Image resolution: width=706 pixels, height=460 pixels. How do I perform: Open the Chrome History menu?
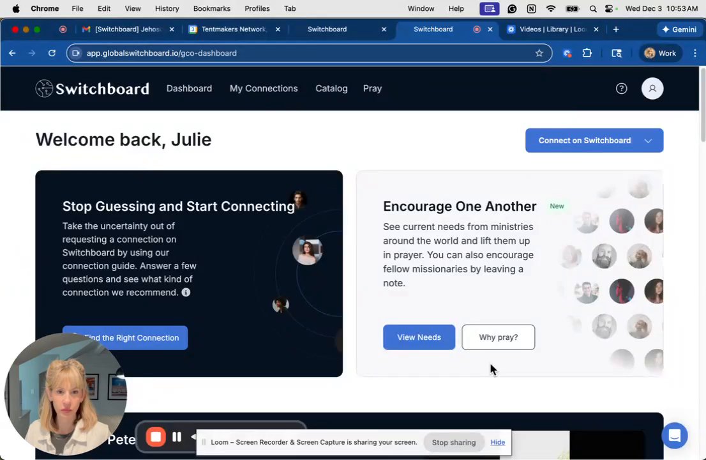[167, 8]
